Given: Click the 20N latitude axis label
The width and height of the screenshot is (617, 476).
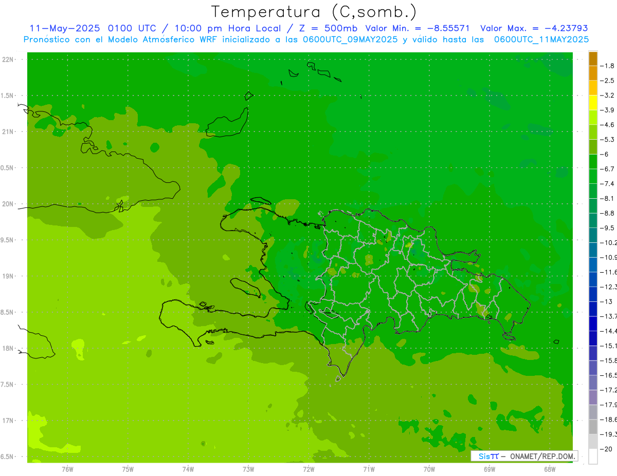Looking at the screenshot, I should [8, 204].
